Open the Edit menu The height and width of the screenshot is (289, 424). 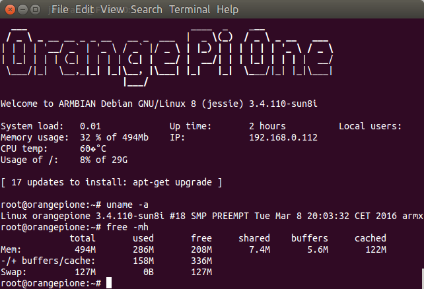coord(85,10)
